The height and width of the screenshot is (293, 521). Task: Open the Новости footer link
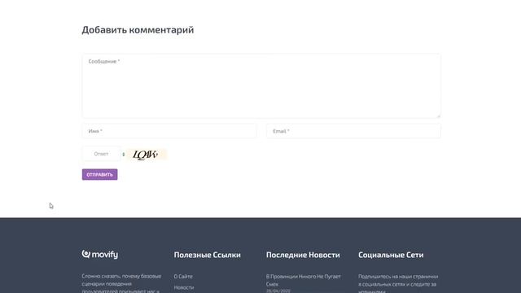[x=184, y=287]
